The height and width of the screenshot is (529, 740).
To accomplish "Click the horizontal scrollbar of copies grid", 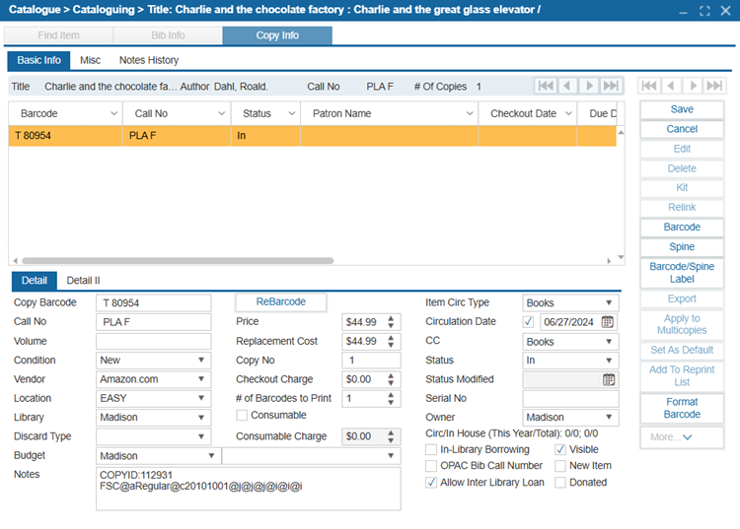I will [x=178, y=260].
